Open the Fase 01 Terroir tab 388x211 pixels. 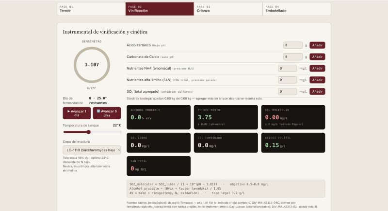91,9
